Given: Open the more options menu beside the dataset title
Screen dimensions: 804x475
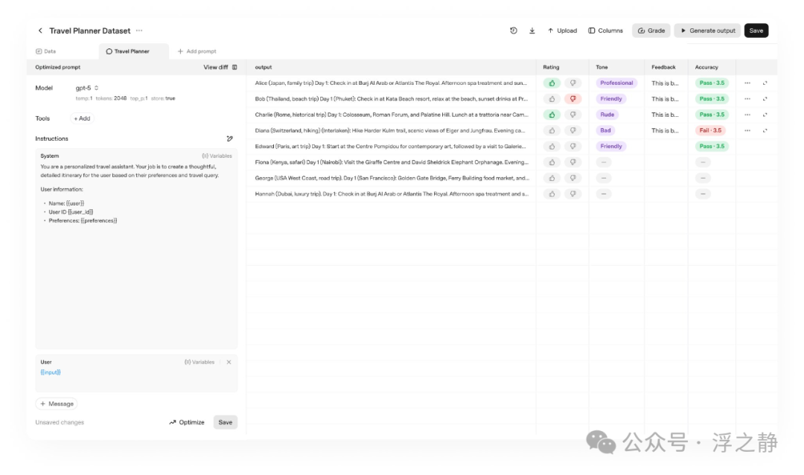Looking at the screenshot, I should tap(139, 31).
